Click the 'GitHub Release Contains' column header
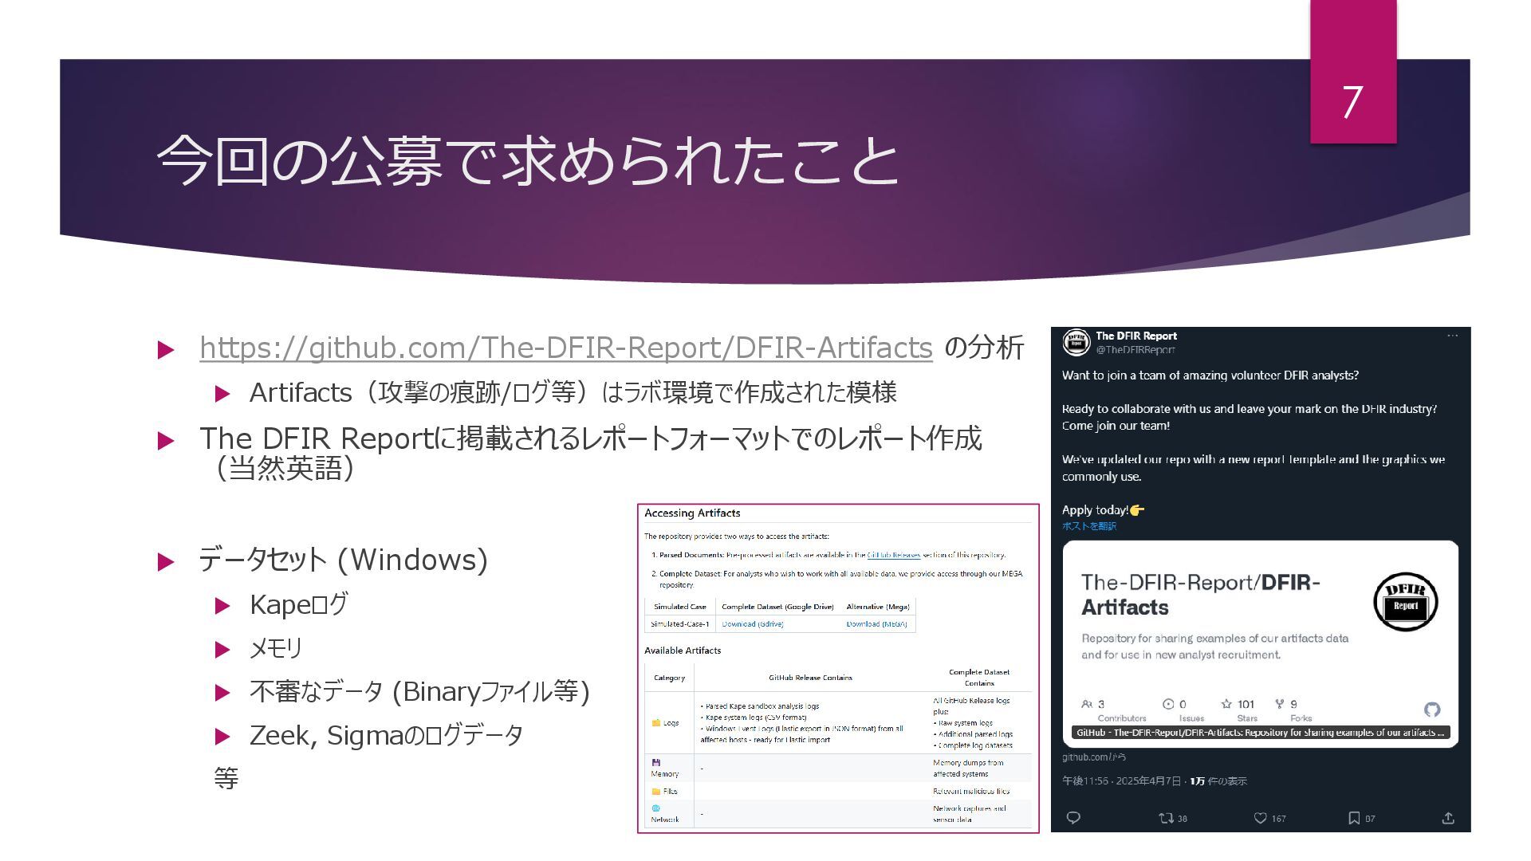The height and width of the screenshot is (861, 1531). tap(810, 678)
